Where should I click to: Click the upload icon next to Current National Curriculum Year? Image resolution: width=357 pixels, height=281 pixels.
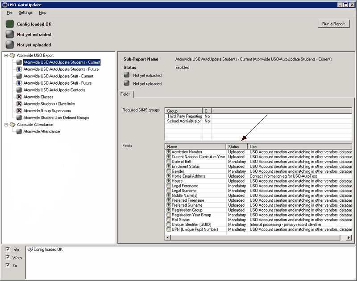point(169,156)
